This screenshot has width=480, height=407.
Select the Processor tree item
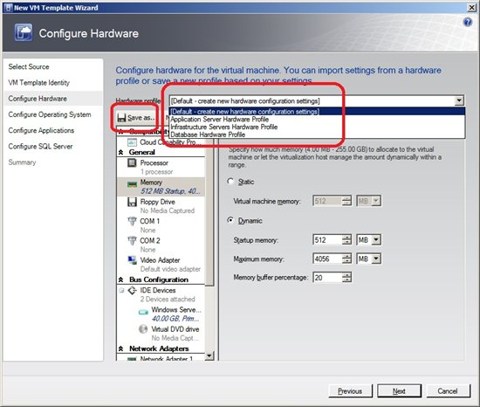161,167
